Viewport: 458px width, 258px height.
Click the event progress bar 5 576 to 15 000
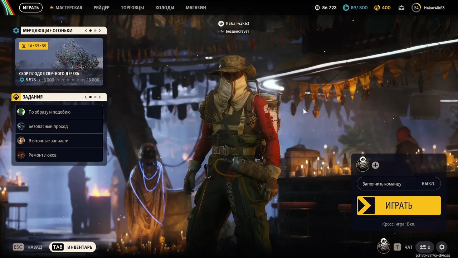(x=59, y=80)
